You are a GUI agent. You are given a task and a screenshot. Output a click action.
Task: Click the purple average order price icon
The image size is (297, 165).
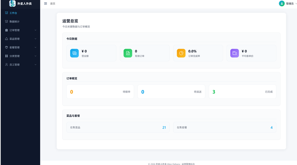pos(235,53)
